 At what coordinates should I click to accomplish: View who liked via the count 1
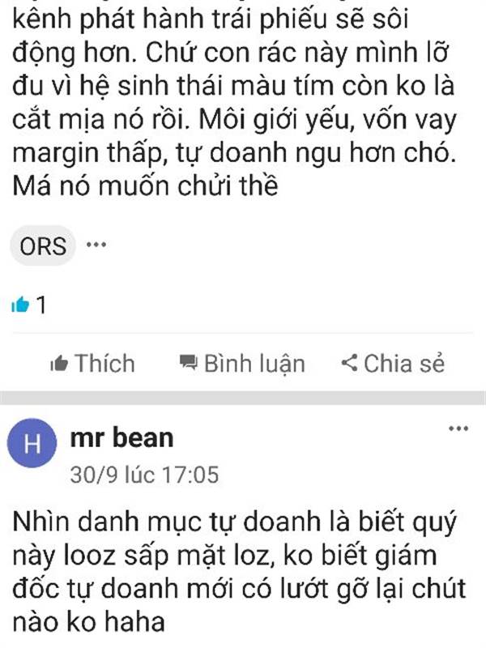coord(41,305)
